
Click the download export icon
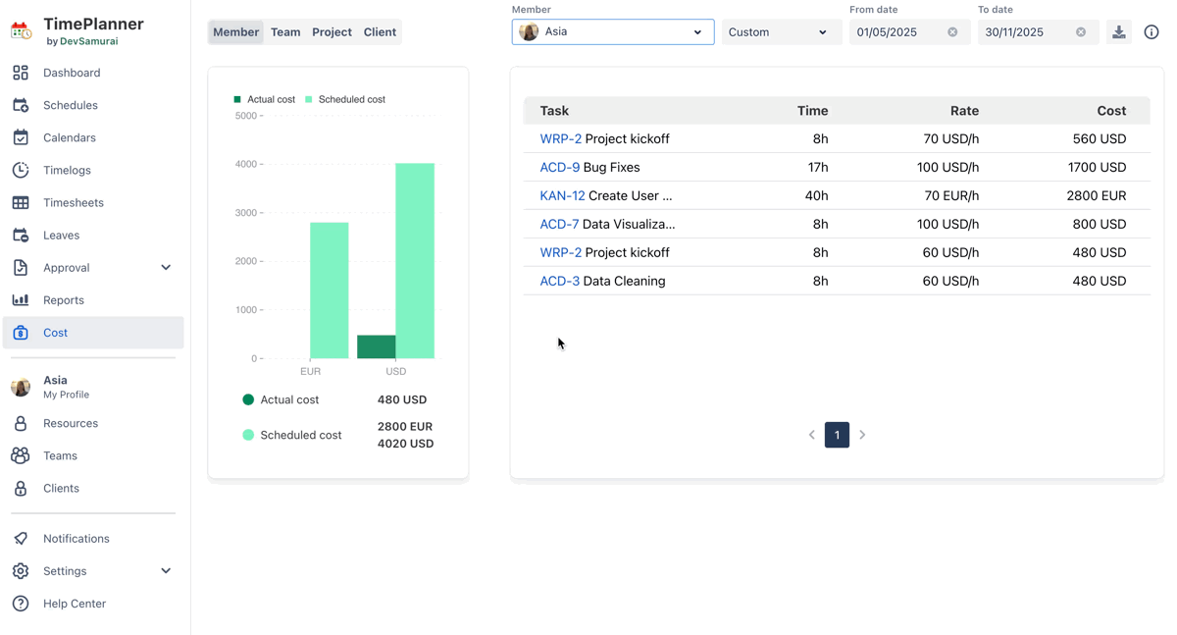(x=1118, y=32)
